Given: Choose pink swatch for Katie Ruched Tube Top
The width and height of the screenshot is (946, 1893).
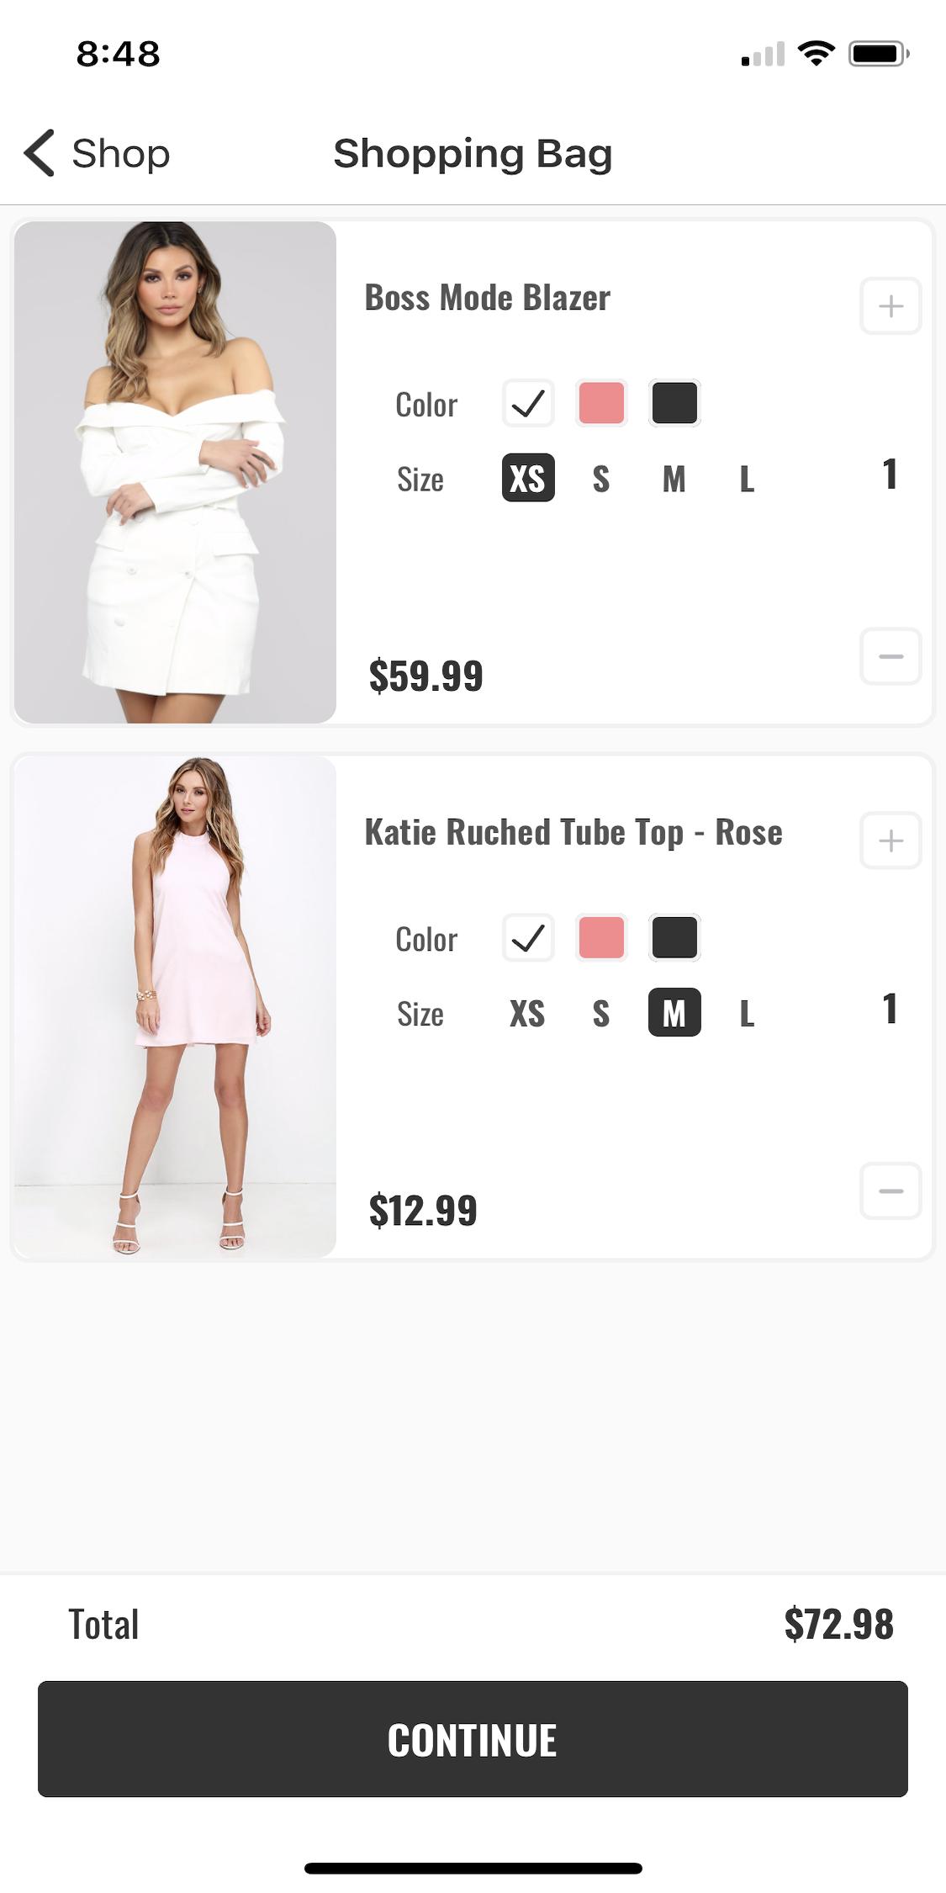Looking at the screenshot, I should 601,937.
